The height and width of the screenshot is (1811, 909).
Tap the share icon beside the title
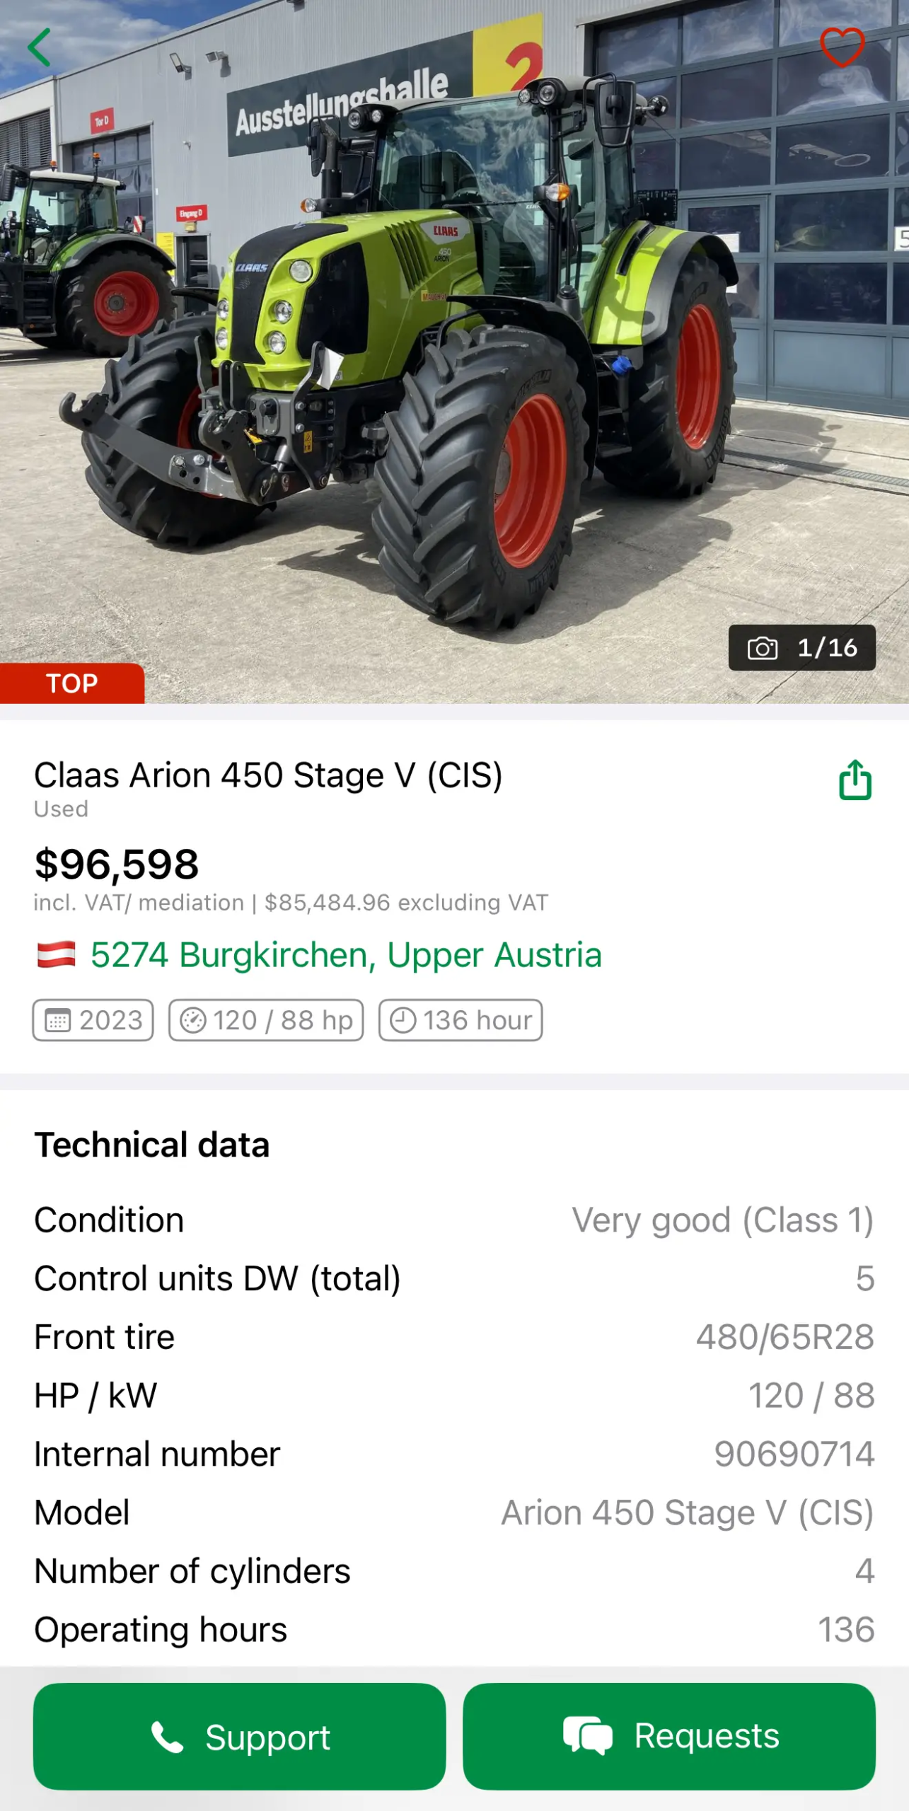pyautogui.click(x=855, y=780)
